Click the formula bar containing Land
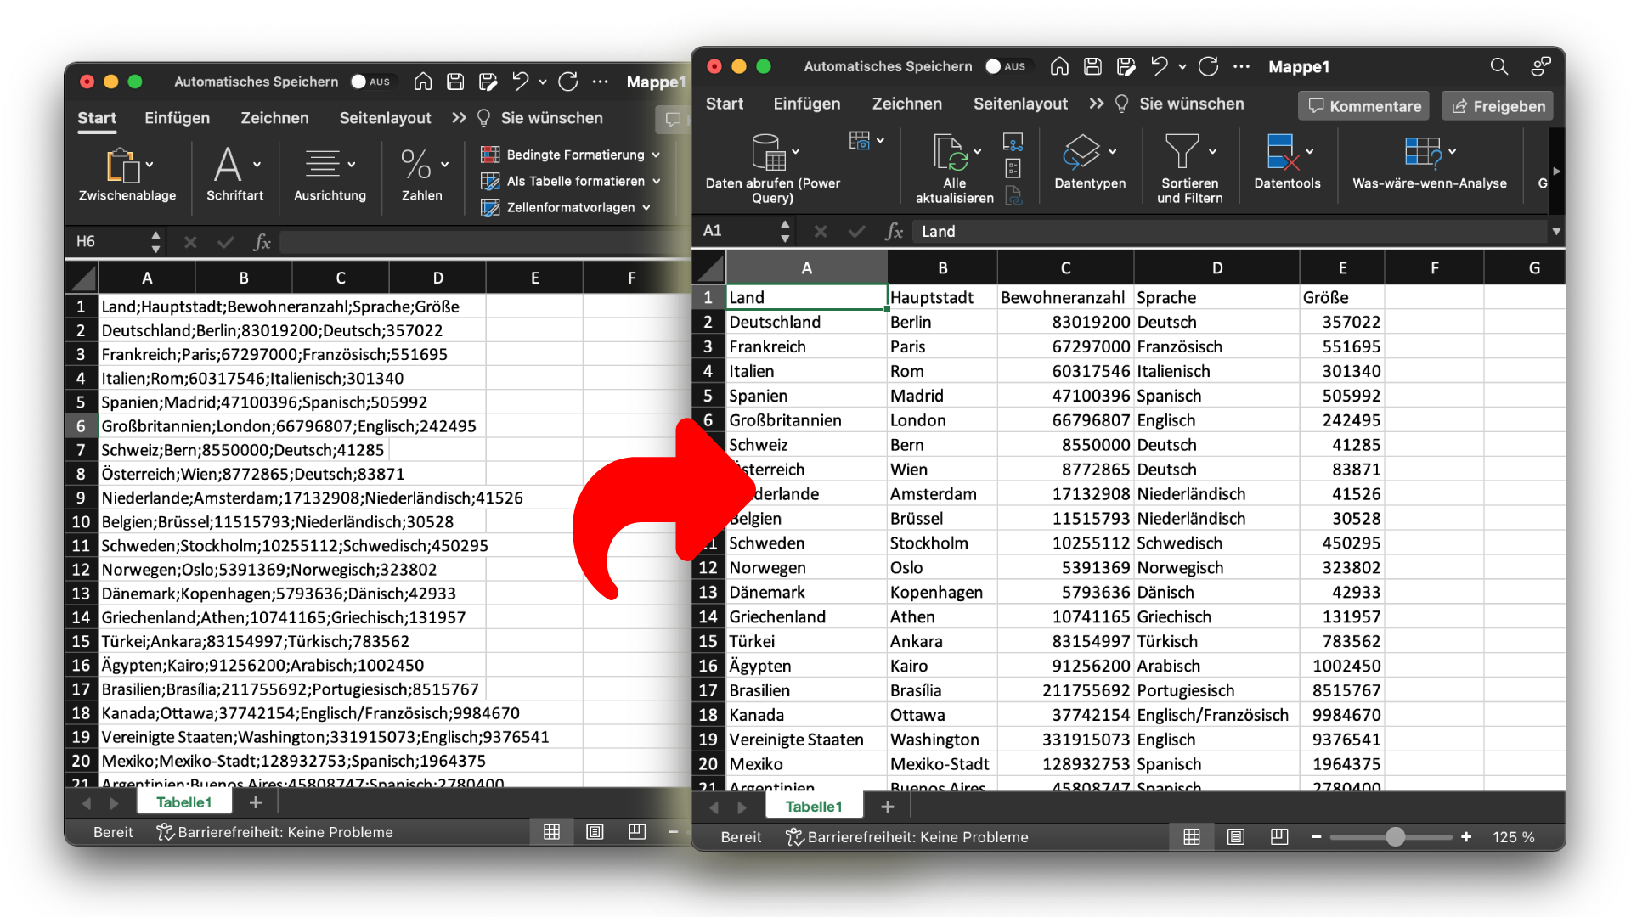This screenshot has width=1631, height=917. click(x=1229, y=231)
